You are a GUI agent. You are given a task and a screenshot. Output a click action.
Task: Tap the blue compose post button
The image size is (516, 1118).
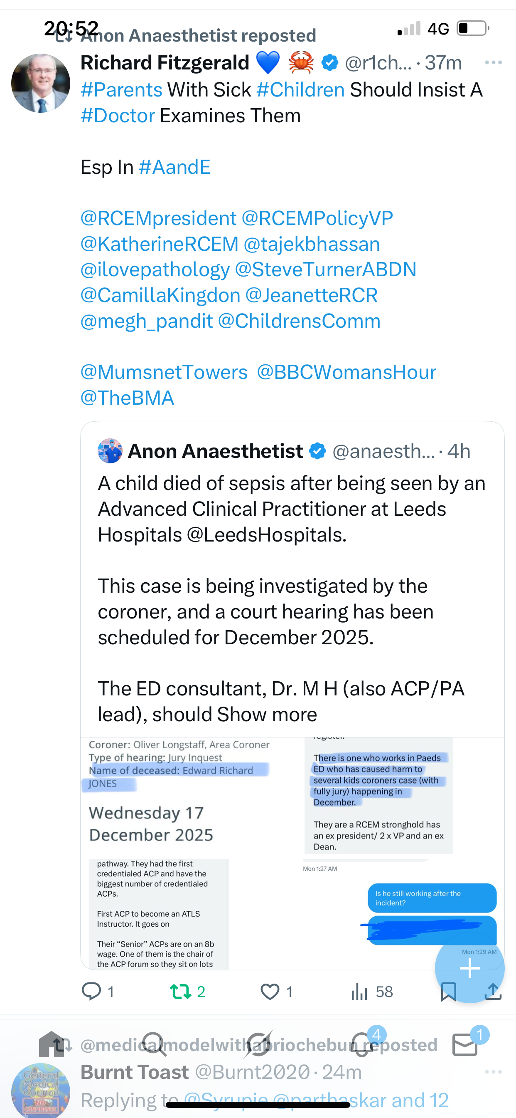[x=469, y=967]
